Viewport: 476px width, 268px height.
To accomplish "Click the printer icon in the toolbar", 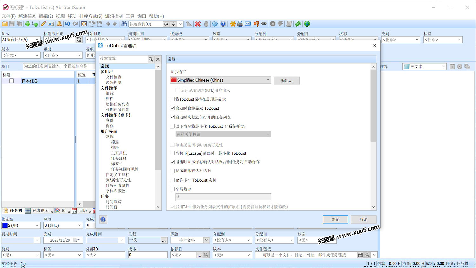I will click(240, 24).
